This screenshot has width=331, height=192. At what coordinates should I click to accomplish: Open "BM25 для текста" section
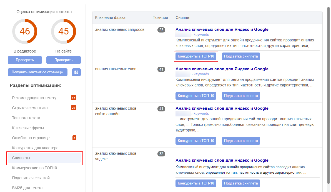[27, 188]
